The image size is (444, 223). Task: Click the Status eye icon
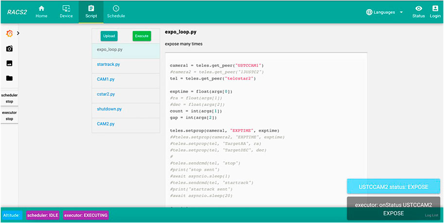point(418,9)
